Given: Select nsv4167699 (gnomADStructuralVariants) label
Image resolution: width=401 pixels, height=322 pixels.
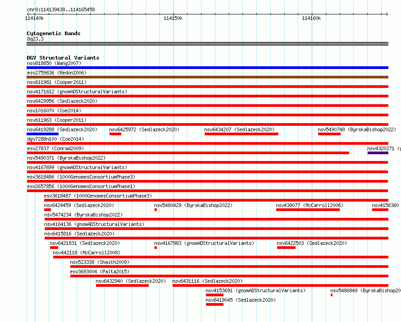Looking at the screenshot, I should coord(77,167).
